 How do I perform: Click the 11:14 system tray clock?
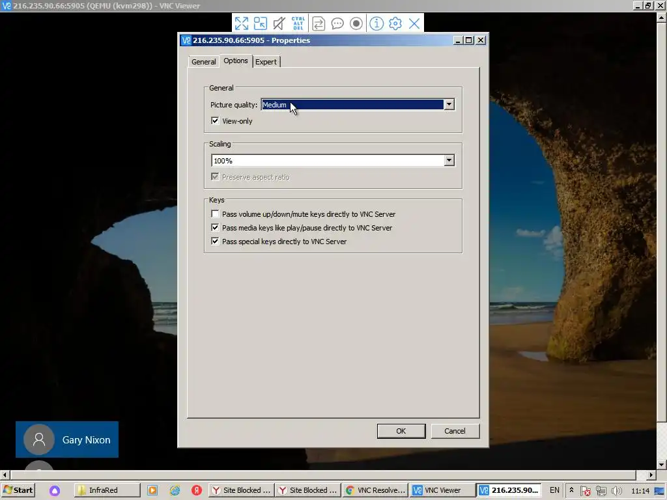(x=640, y=491)
